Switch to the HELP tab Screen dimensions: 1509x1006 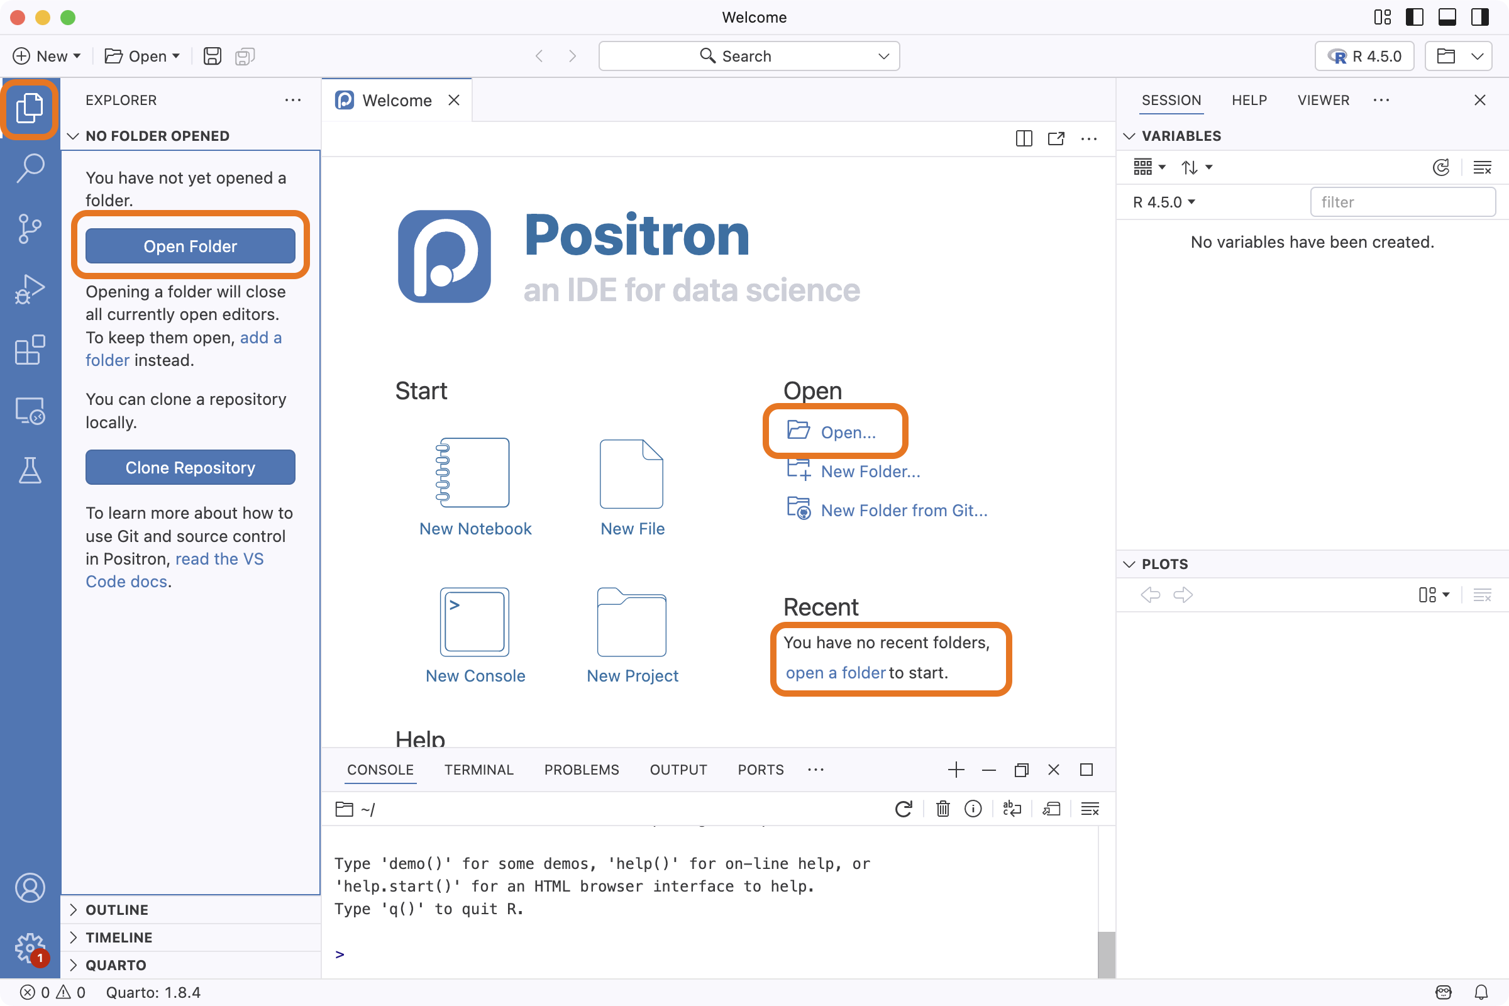1249,100
